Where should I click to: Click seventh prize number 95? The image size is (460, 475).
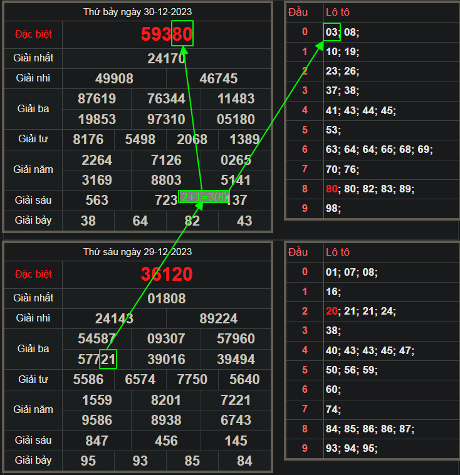88,461
